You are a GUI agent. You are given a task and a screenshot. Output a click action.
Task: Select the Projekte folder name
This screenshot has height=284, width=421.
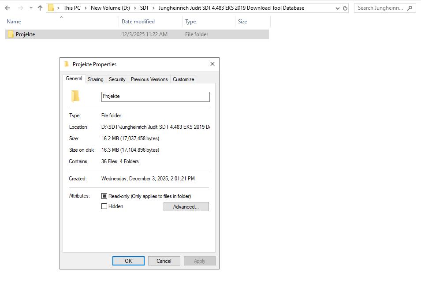[x=25, y=34]
